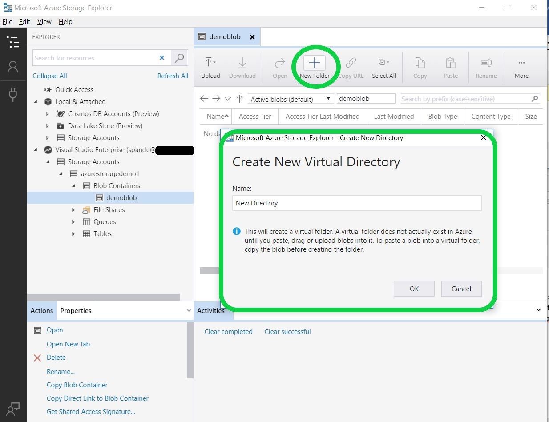
Task: Open the File menu
Action: (x=7, y=22)
